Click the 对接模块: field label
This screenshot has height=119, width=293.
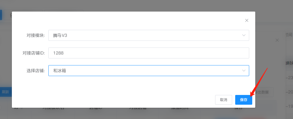(x=36, y=35)
